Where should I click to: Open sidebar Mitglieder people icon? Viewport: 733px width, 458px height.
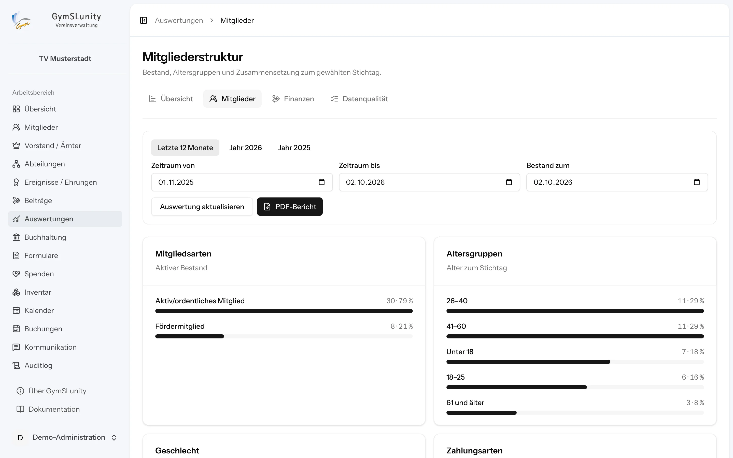16,127
